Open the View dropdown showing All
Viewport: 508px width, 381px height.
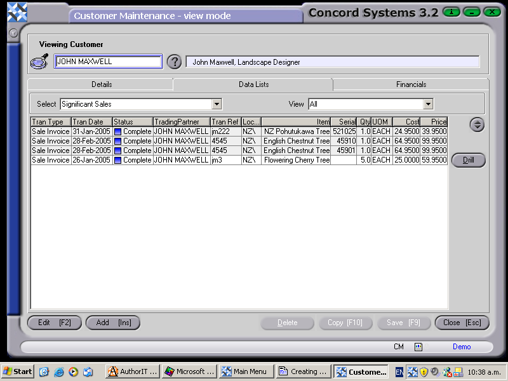(429, 104)
